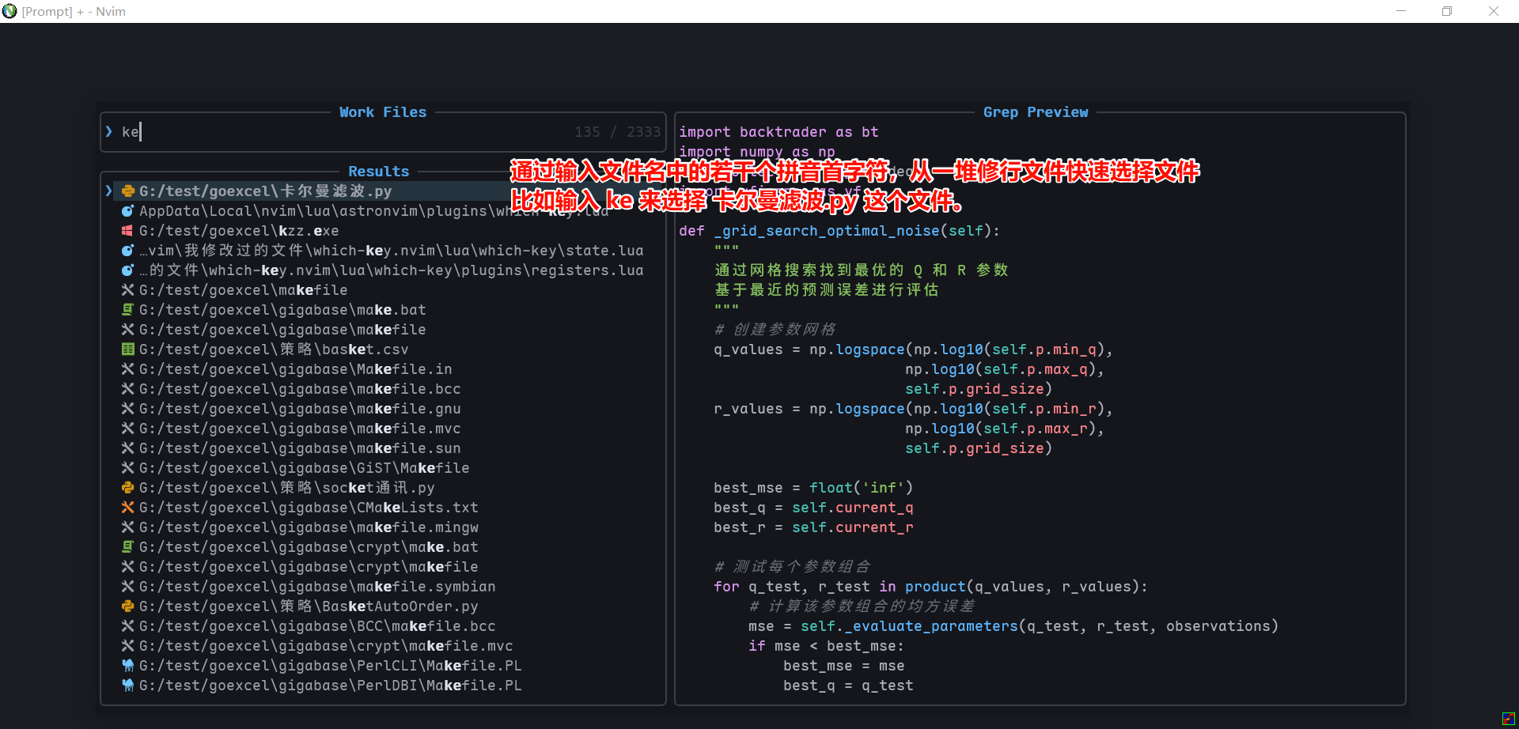
Task: Open BasketAutoOrder.py from results list
Action: [309, 606]
